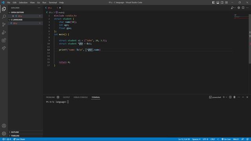251x141 pixels.
Task: Close the terminal panel with X
Action: [x=247, y=97]
